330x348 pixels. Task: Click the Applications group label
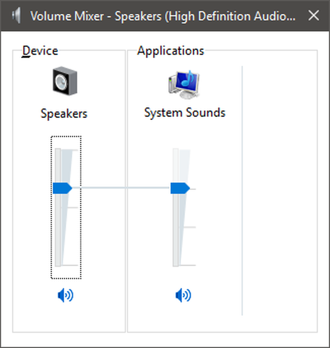pyautogui.click(x=170, y=51)
